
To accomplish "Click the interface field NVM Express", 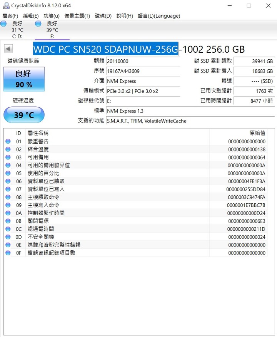I will pyautogui.click(x=143, y=81).
